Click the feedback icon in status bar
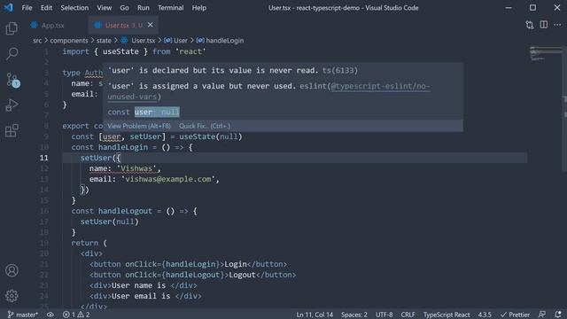The height and width of the screenshot is (319, 567). click(x=541, y=315)
